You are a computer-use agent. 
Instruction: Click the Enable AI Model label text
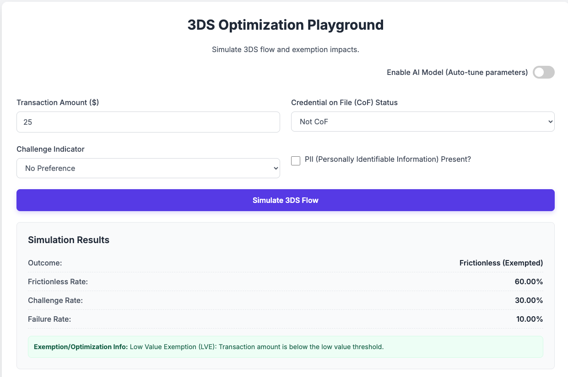[457, 72]
